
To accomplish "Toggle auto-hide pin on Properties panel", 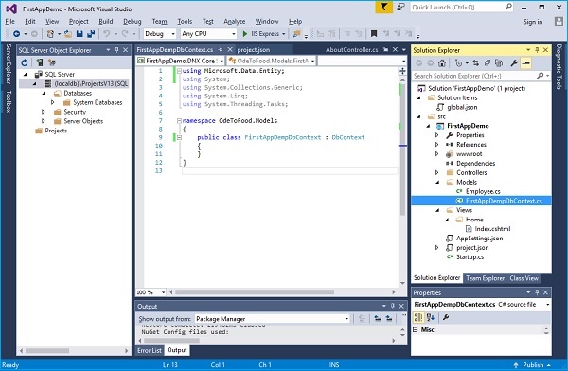I will coord(537,292).
